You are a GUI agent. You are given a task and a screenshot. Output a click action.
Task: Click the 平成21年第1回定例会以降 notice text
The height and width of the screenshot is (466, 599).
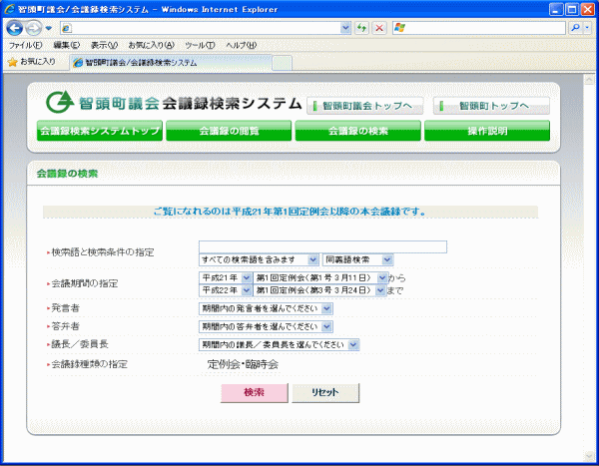(291, 212)
